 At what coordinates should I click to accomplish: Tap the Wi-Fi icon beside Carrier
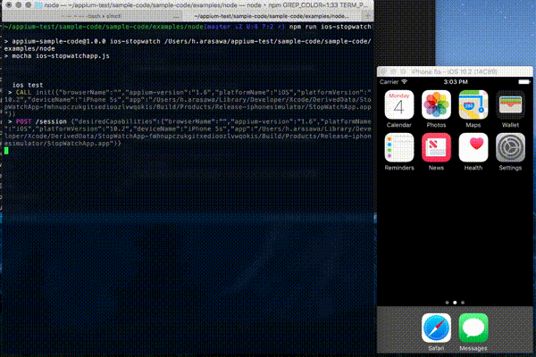coord(405,81)
